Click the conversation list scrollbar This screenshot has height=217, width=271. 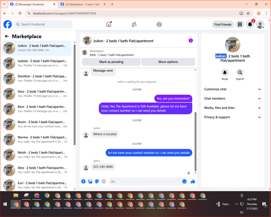75,94
